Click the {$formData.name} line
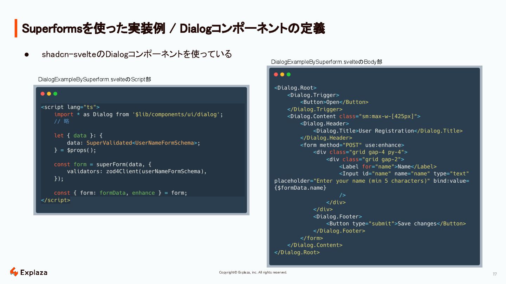This screenshot has height=284, width=506. coord(300,188)
